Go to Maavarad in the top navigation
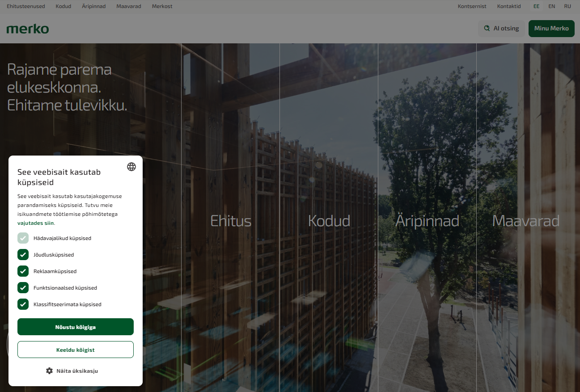This screenshot has width=580, height=392. click(129, 6)
